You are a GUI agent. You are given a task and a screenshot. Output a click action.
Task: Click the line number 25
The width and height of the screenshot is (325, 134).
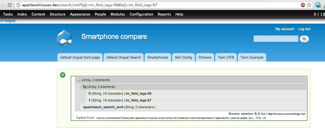click(x=264, y=118)
